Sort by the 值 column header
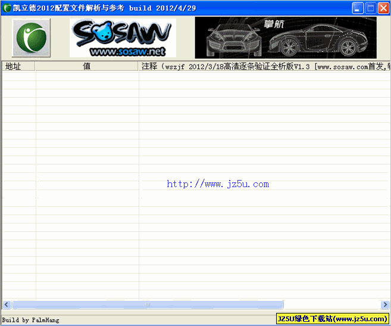Image resolution: width=391 pixels, height=326 pixels. click(x=86, y=66)
